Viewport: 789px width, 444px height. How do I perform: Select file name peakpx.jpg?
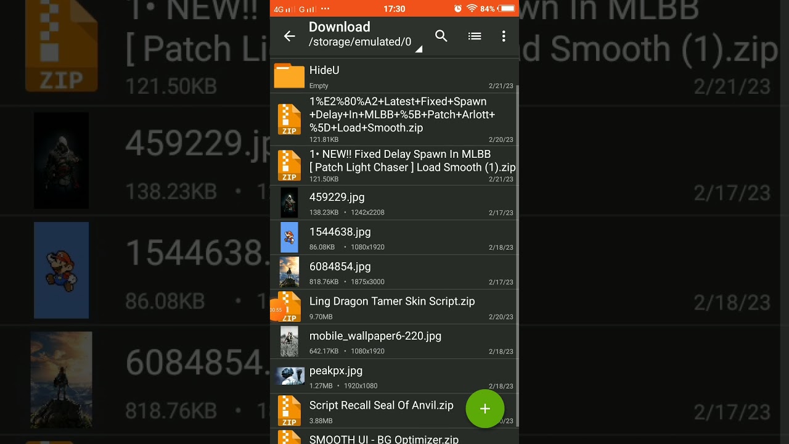336,371
